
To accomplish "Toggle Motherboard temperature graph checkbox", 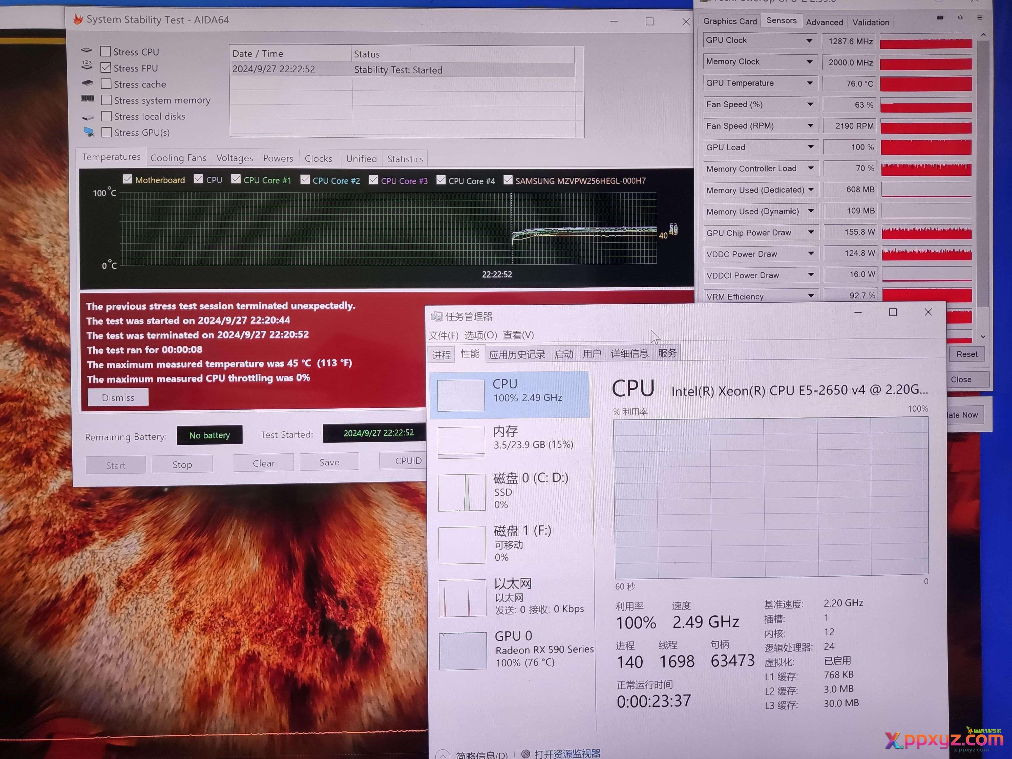I will [x=128, y=179].
